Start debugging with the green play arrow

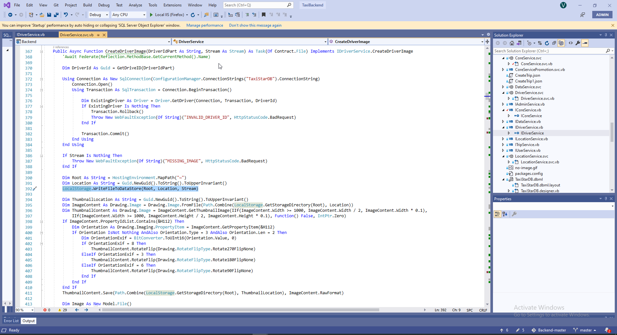(151, 15)
